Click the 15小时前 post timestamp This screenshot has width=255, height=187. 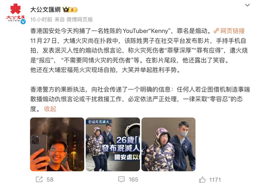41,20
